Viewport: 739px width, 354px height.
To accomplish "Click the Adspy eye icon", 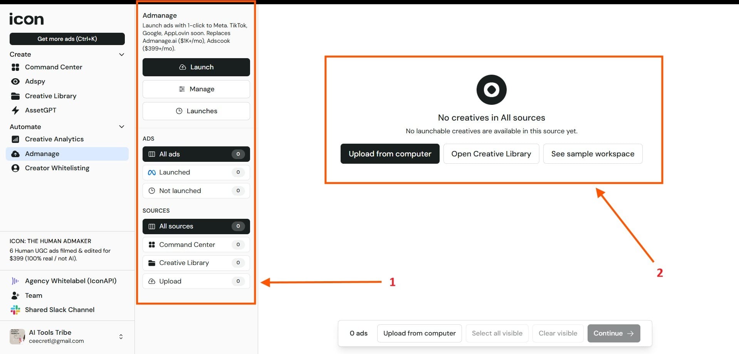I will [15, 81].
